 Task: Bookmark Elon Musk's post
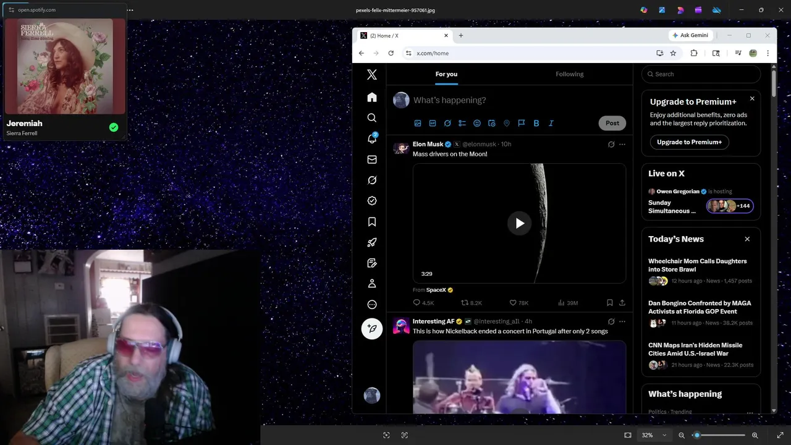pyautogui.click(x=609, y=303)
